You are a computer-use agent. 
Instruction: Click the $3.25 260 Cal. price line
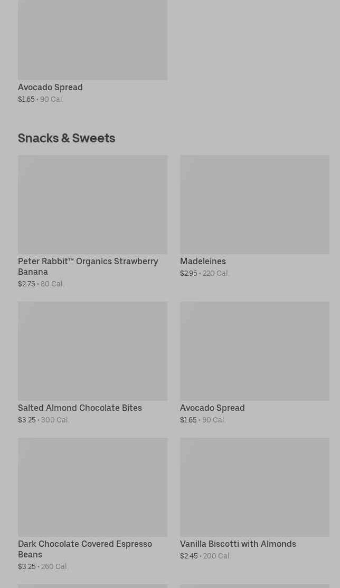[42, 566]
